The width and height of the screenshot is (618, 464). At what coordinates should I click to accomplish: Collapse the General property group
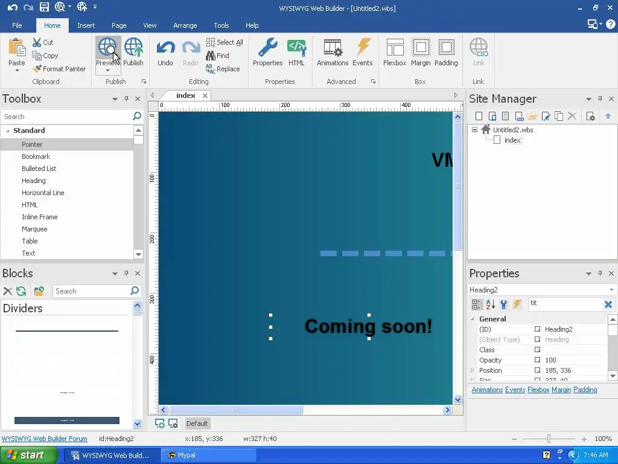[472, 319]
